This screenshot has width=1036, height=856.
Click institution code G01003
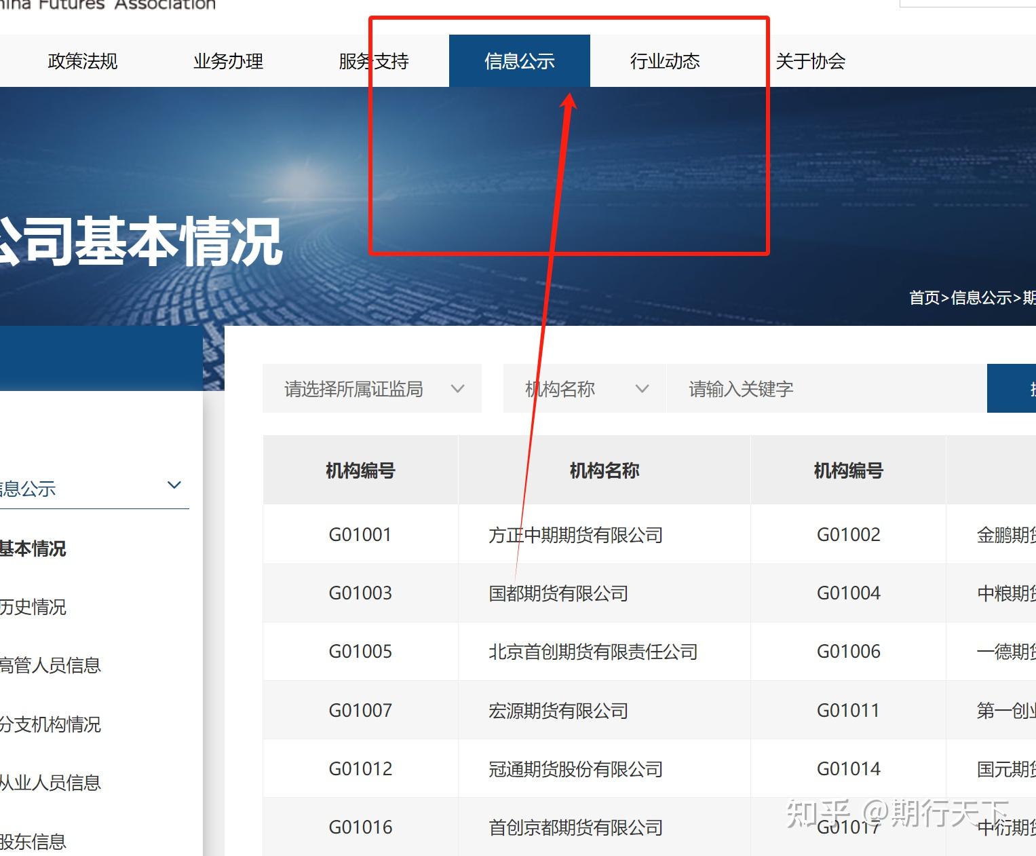[x=360, y=593]
